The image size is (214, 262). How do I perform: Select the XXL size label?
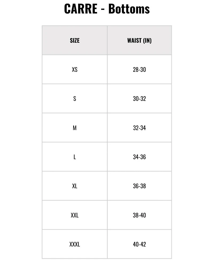coord(75,215)
